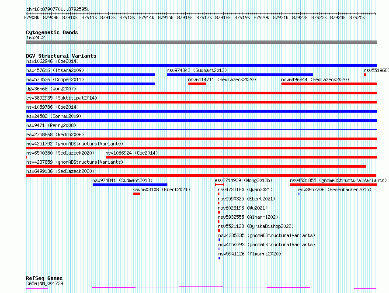Open nsv9471 (Perry2008) variant label
Screen dimensions: 389x293
(x=51, y=125)
